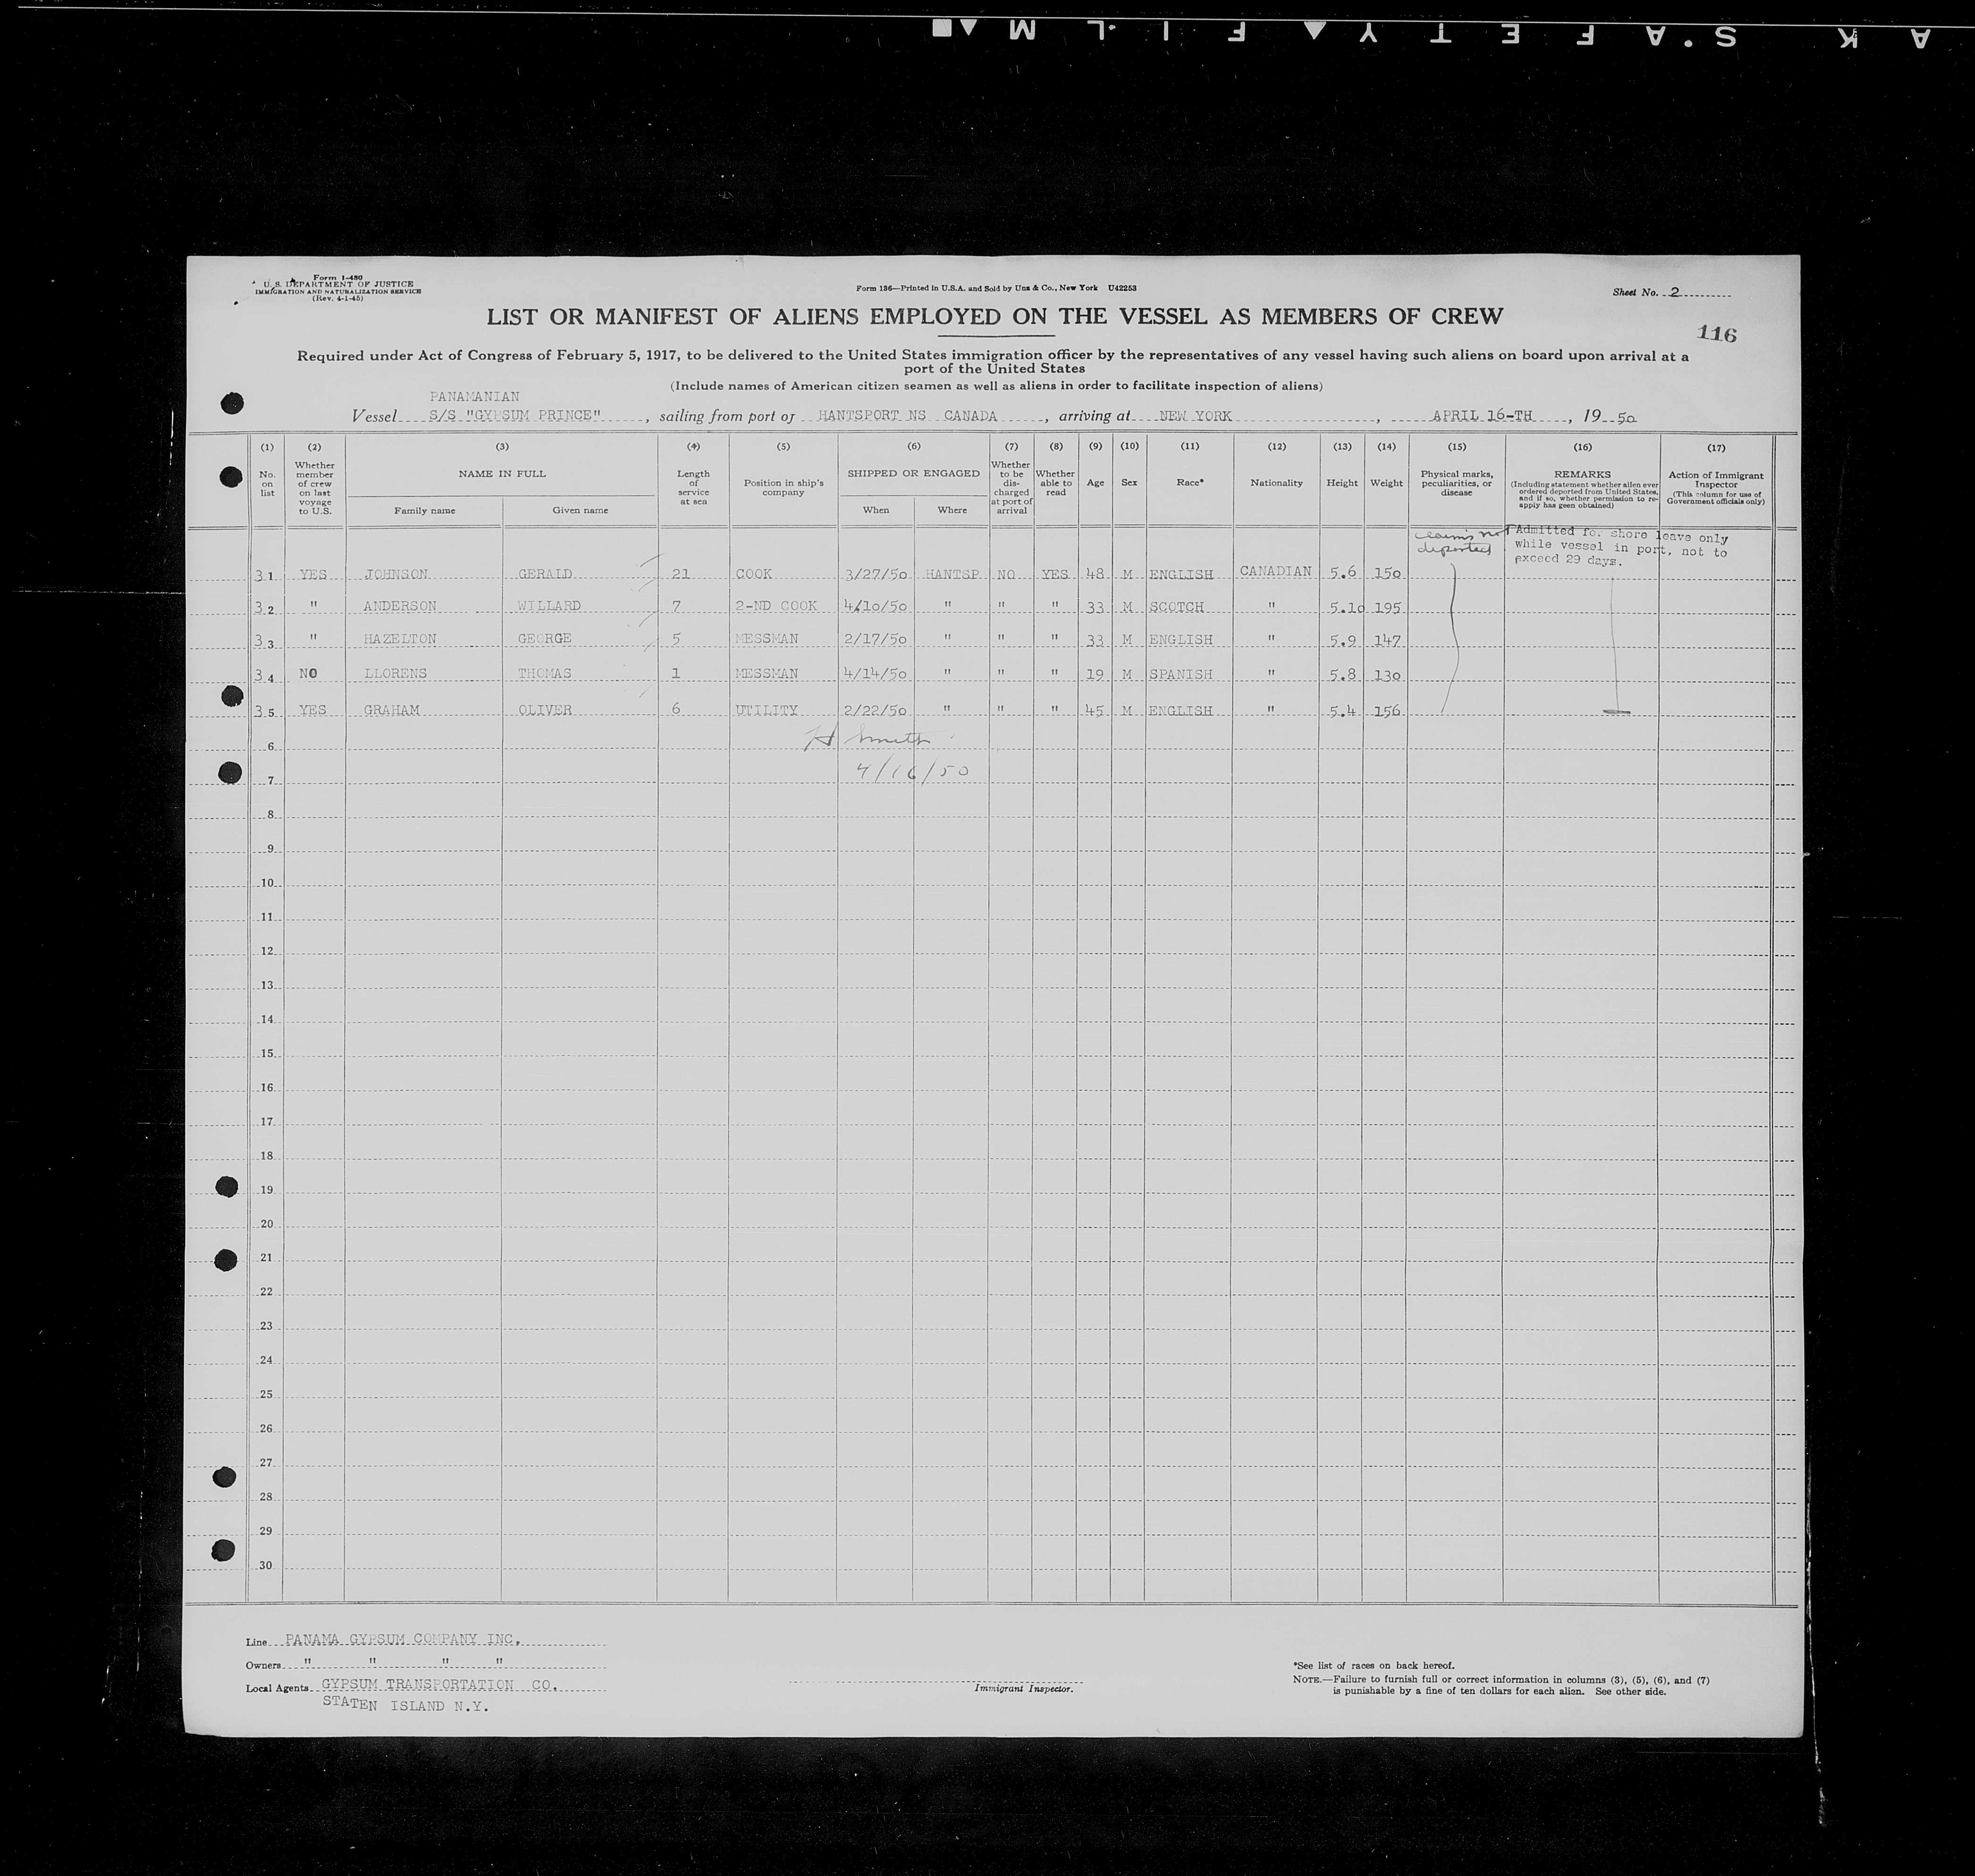1975x1876 pixels.
Task: Click the NAME IN FULL header
Action: point(501,474)
